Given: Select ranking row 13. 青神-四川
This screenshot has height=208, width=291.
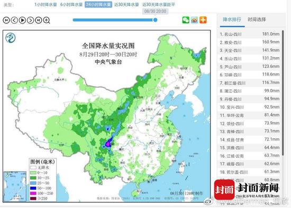Looking at the screenshot, I should click(x=249, y=131).
